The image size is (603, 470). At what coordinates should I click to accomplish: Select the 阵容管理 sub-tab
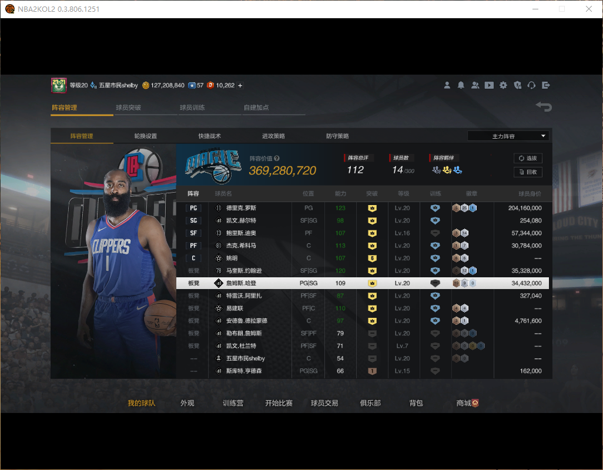(x=82, y=136)
